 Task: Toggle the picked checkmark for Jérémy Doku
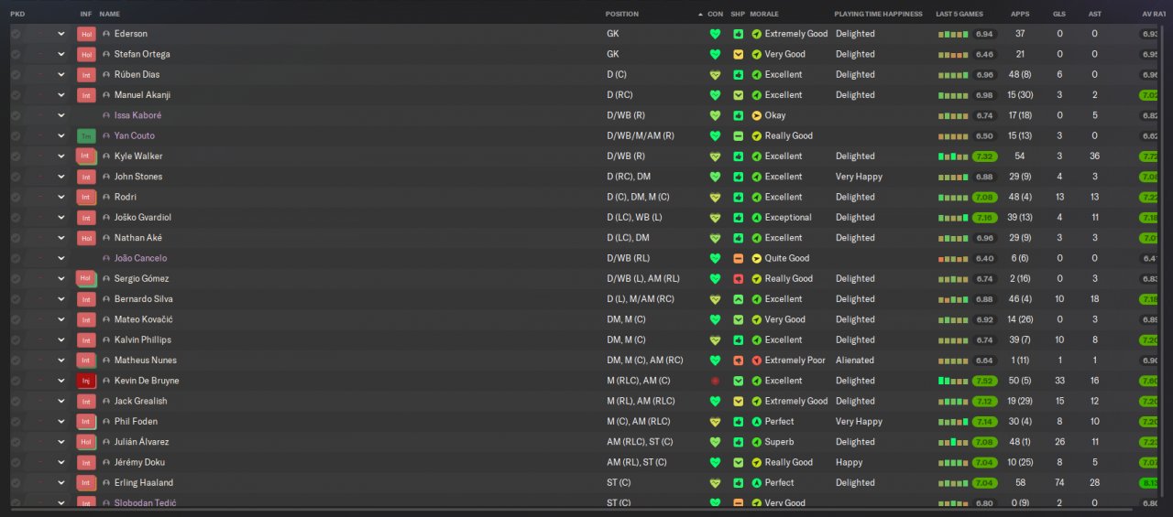click(16, 462)
